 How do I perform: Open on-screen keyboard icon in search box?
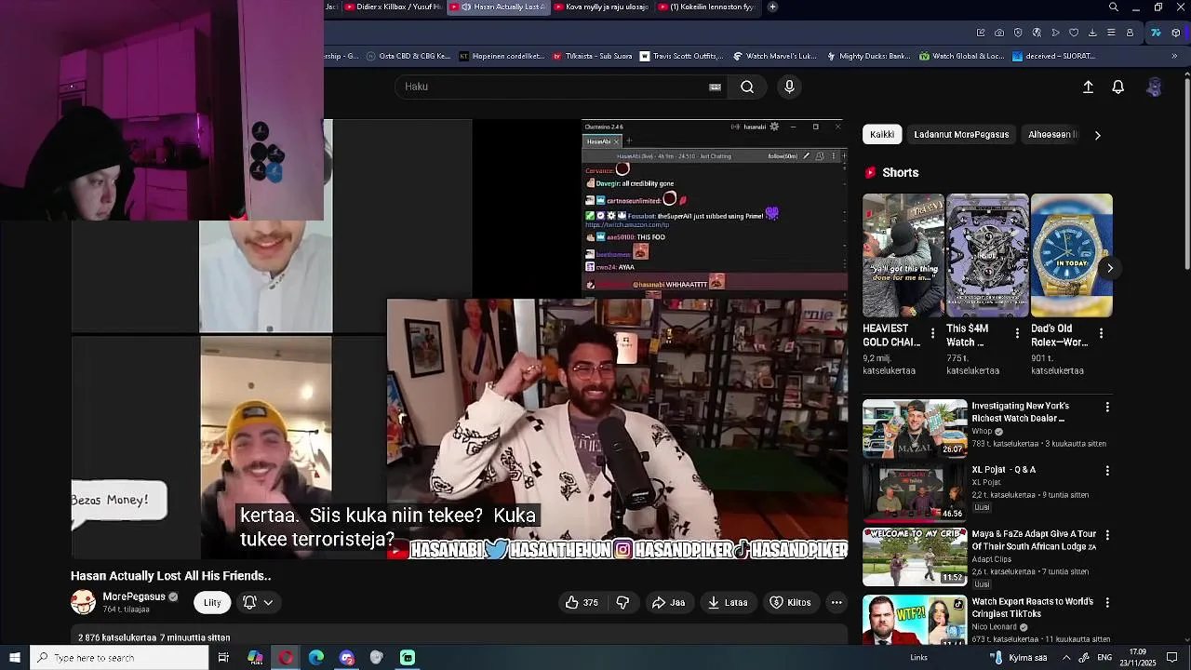tap(715, 87)
